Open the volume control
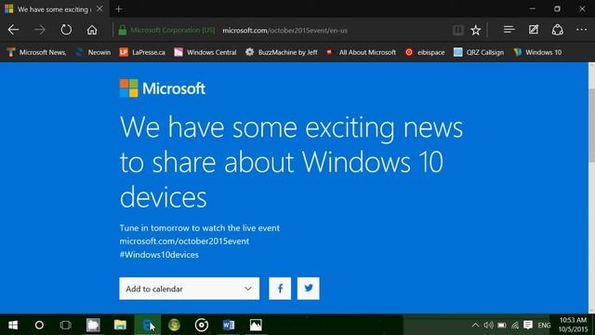 tap(488, 325)
